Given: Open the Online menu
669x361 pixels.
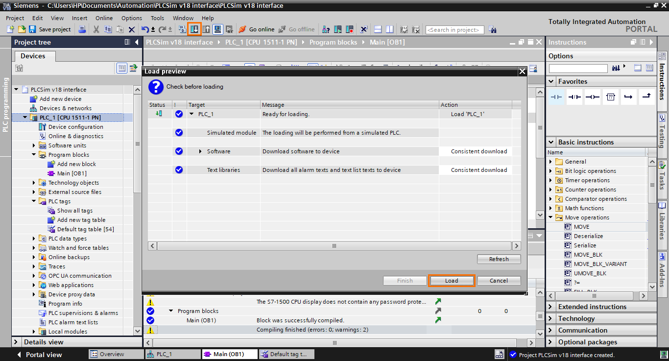Looking at the screenshot, I should 104,18.
